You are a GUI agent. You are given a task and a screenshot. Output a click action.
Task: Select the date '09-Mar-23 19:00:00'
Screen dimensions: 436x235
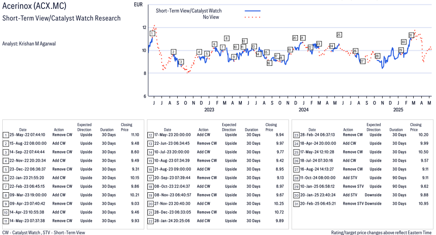[28, 195]
